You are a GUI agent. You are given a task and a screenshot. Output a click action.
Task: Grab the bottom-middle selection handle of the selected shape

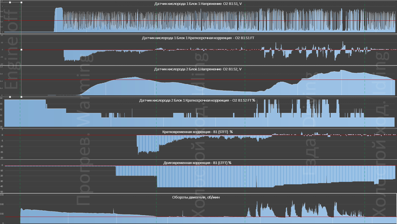10,97
